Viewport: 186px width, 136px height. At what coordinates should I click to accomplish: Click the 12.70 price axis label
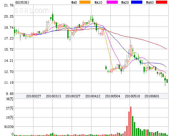(x=9, y=72)
